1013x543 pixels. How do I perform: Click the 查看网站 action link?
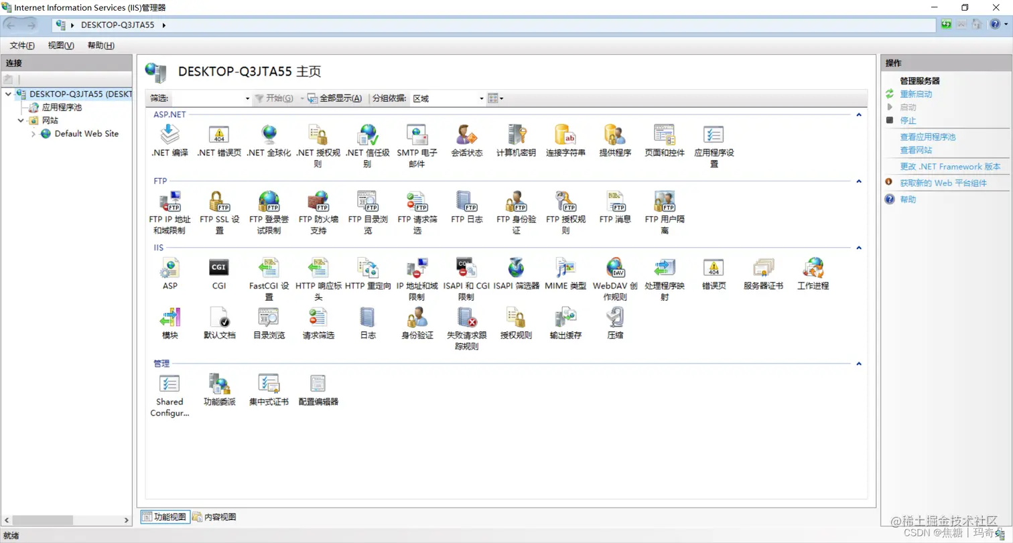coord(916,150)
